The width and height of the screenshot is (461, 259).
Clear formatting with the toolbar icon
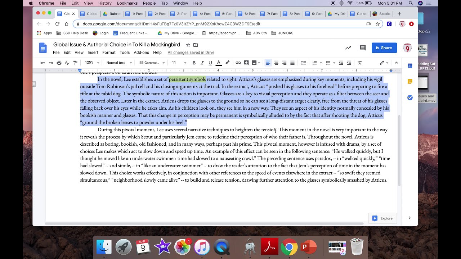coord(359,63)
